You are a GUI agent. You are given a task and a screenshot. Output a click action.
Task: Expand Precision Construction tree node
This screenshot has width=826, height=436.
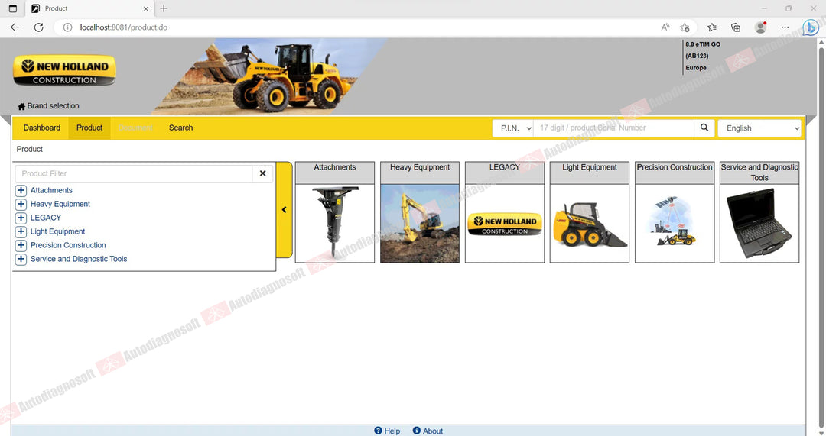pos(21,245)
